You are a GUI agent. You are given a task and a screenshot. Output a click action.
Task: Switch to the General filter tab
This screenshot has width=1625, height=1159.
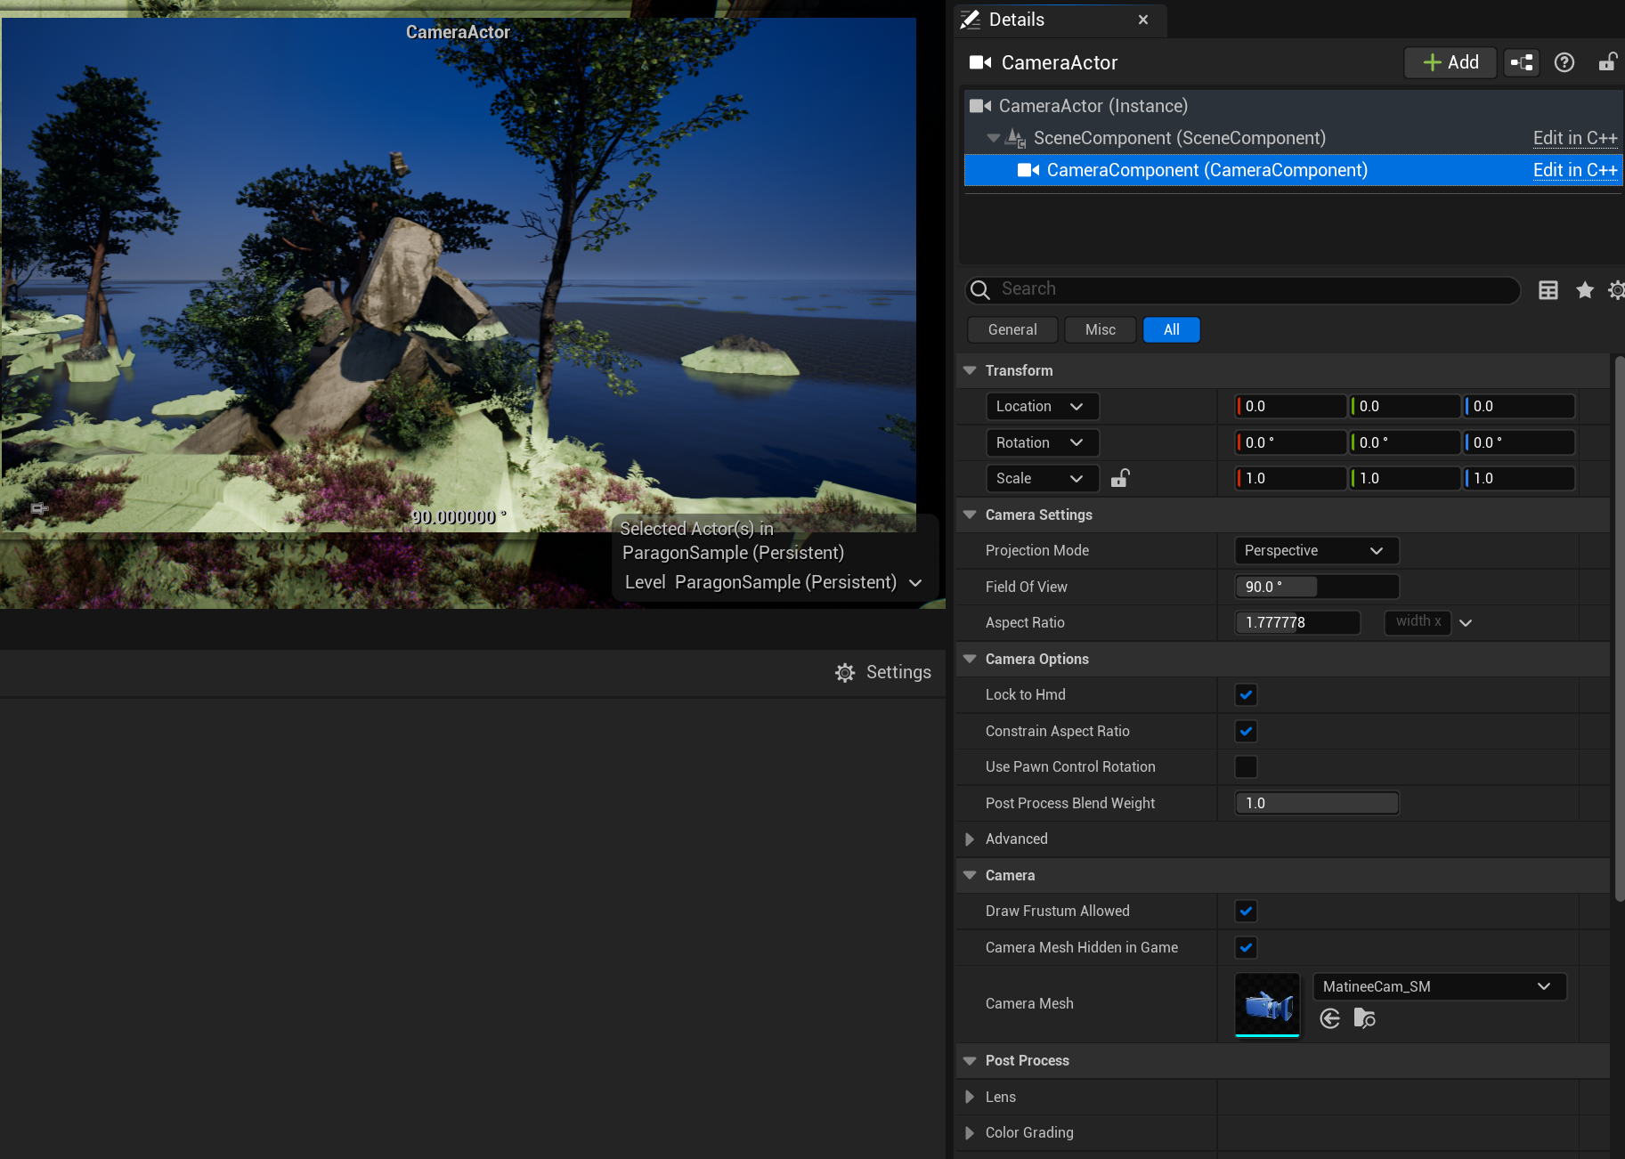coord(1012,330)
